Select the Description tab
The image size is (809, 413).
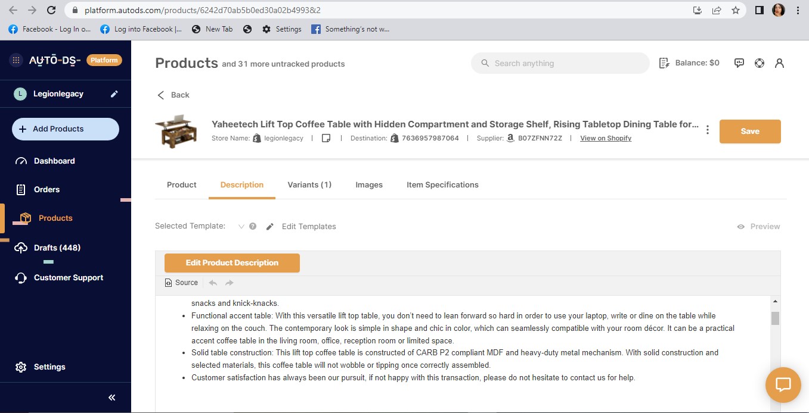242,185
